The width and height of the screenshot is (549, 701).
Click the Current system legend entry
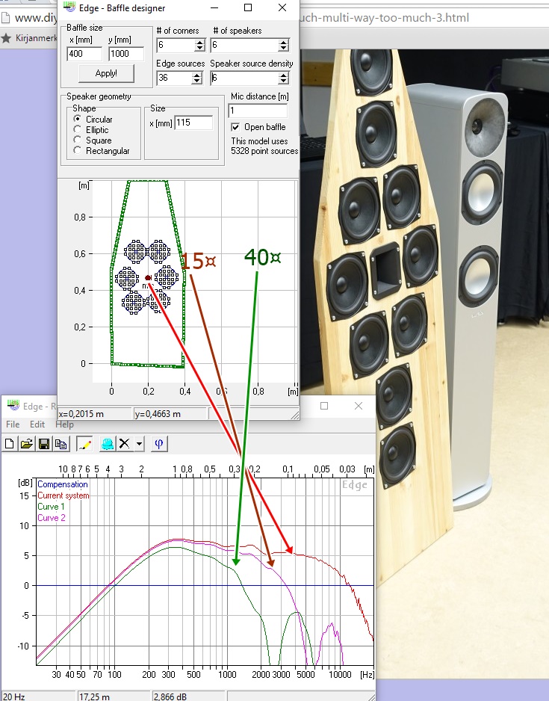[x=63, y=495]
